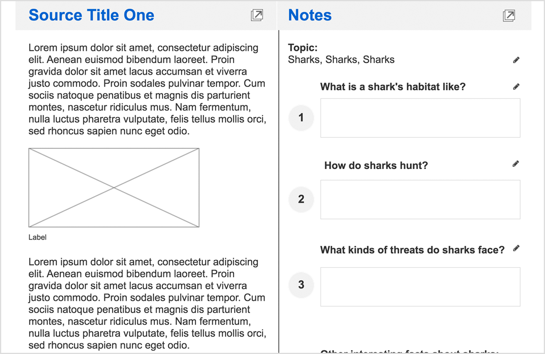
Task: Focus the answer box for question 1
Action: (x=420, y=118)
